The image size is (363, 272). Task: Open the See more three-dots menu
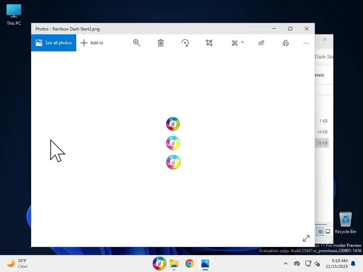pos(306,43)
